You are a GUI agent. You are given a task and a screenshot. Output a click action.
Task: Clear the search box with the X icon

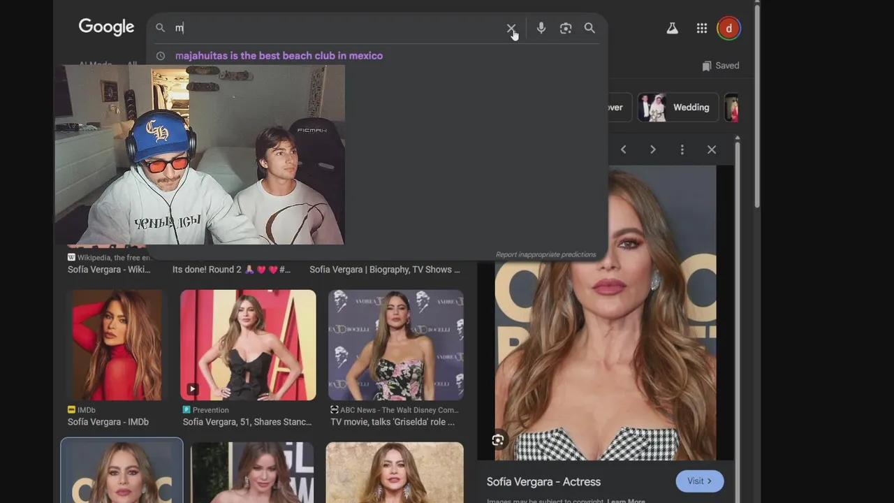pyautogui.click(x=511, y=29)
